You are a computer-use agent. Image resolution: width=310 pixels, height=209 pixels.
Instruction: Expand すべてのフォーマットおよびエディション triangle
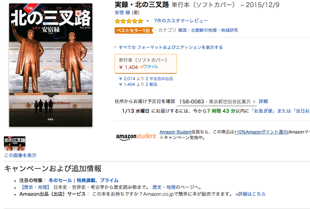pos(115,47)
